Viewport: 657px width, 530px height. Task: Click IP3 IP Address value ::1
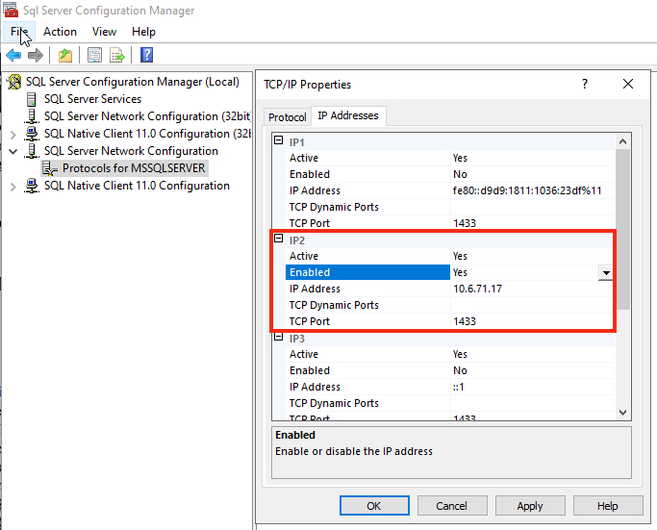click(x=459, y=387)
